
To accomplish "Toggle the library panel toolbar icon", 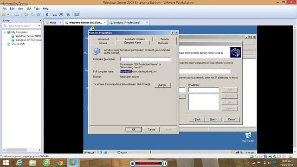I will pyautogui.click(x=48, y=14).
